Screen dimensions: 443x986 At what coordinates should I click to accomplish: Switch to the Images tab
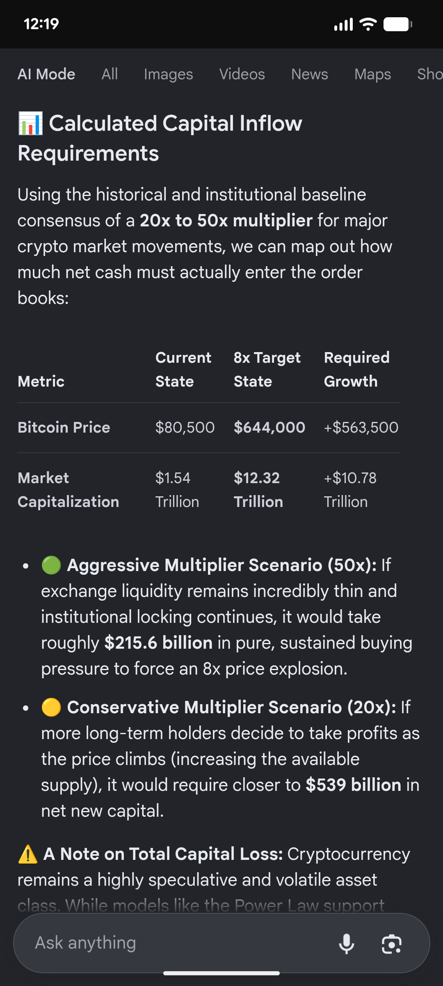[168, 74]
